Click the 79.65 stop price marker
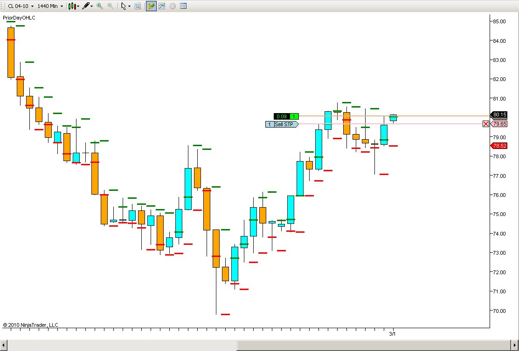Screen dimensions: 519x351 pyautogui.click(x=499, y=124)
